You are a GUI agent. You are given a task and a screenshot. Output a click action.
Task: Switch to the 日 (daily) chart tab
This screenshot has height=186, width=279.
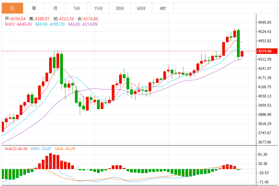click(12, 8)
